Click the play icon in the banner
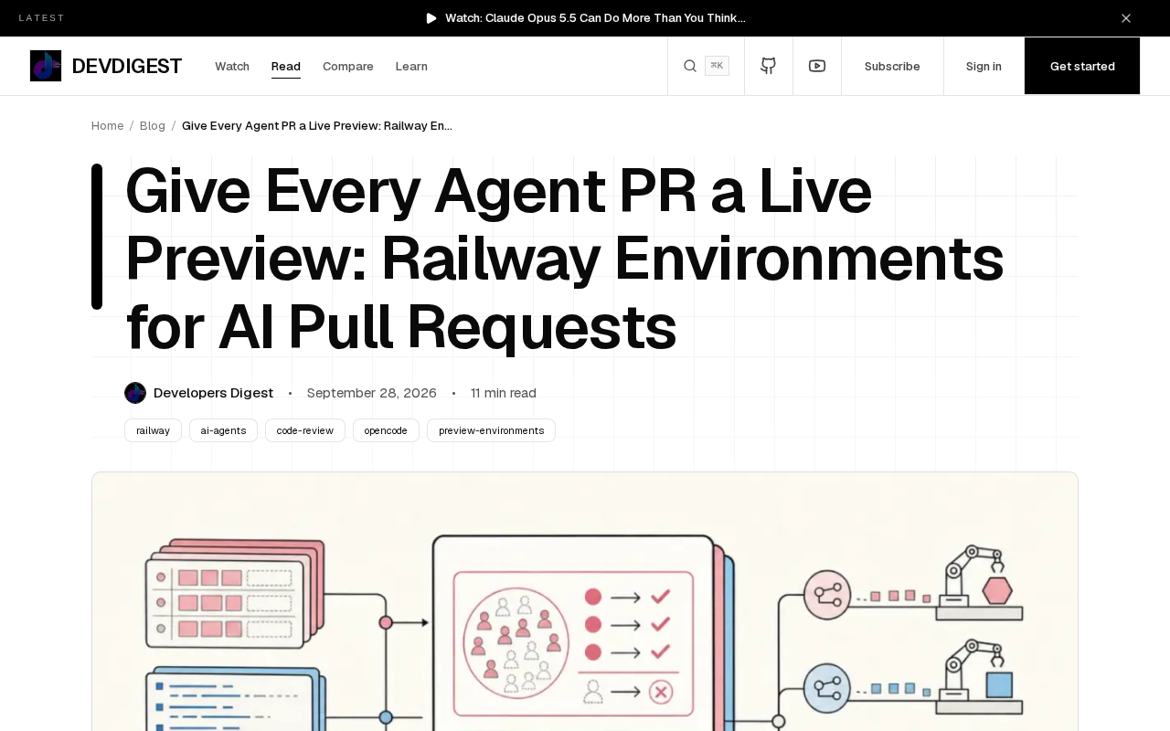 click(431, 18)
